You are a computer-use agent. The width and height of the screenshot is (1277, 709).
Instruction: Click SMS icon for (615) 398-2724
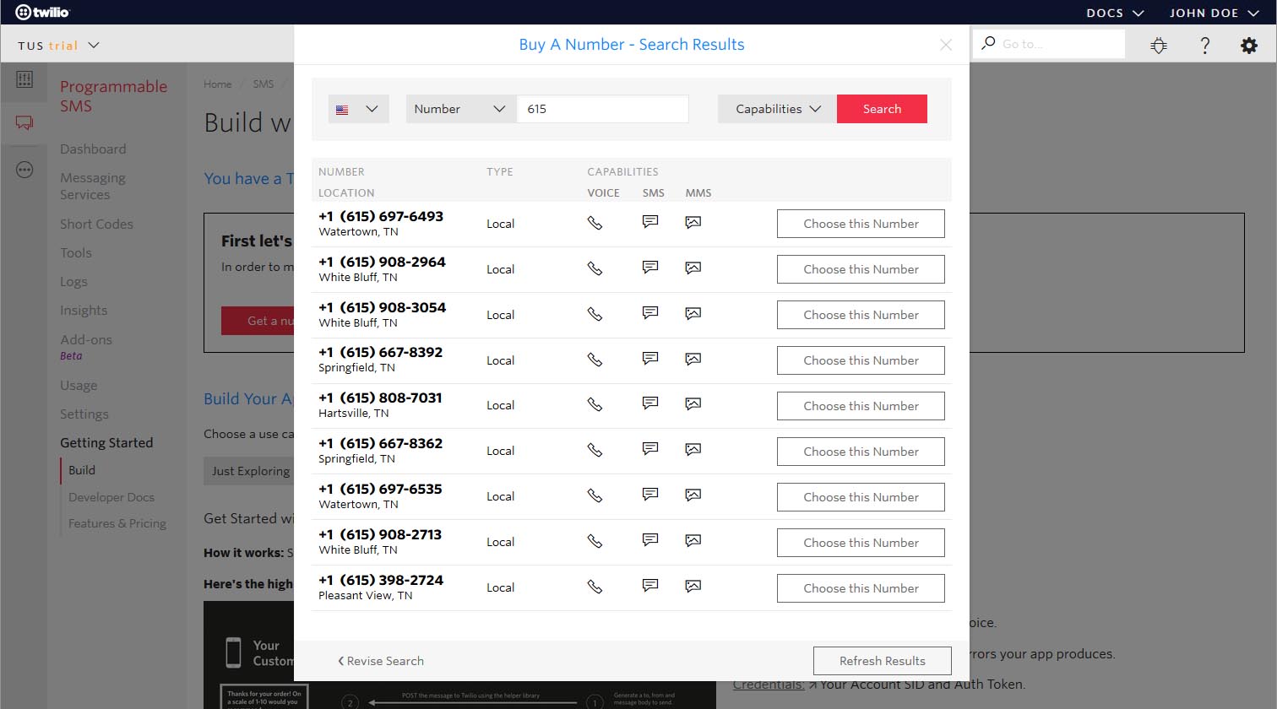pos(650,586)
